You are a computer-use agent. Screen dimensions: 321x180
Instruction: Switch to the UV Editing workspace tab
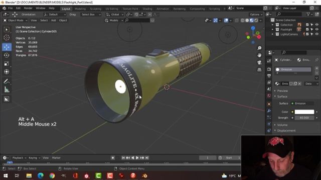pos(112,9)
